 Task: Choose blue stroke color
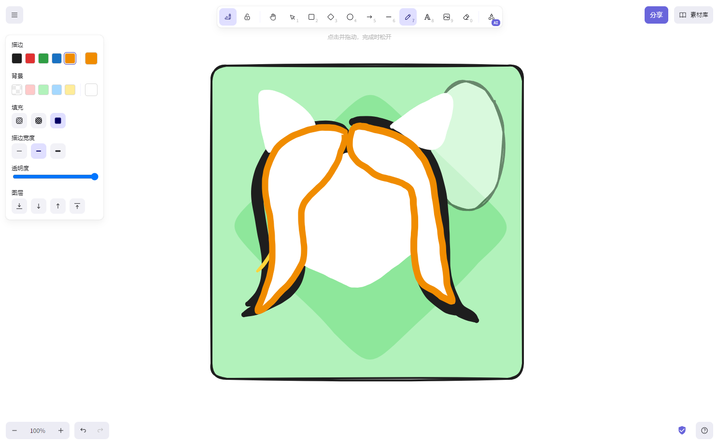[x=56, y=58]
